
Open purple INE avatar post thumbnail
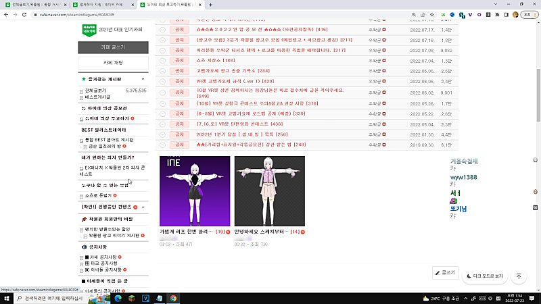tap(195, 191)
